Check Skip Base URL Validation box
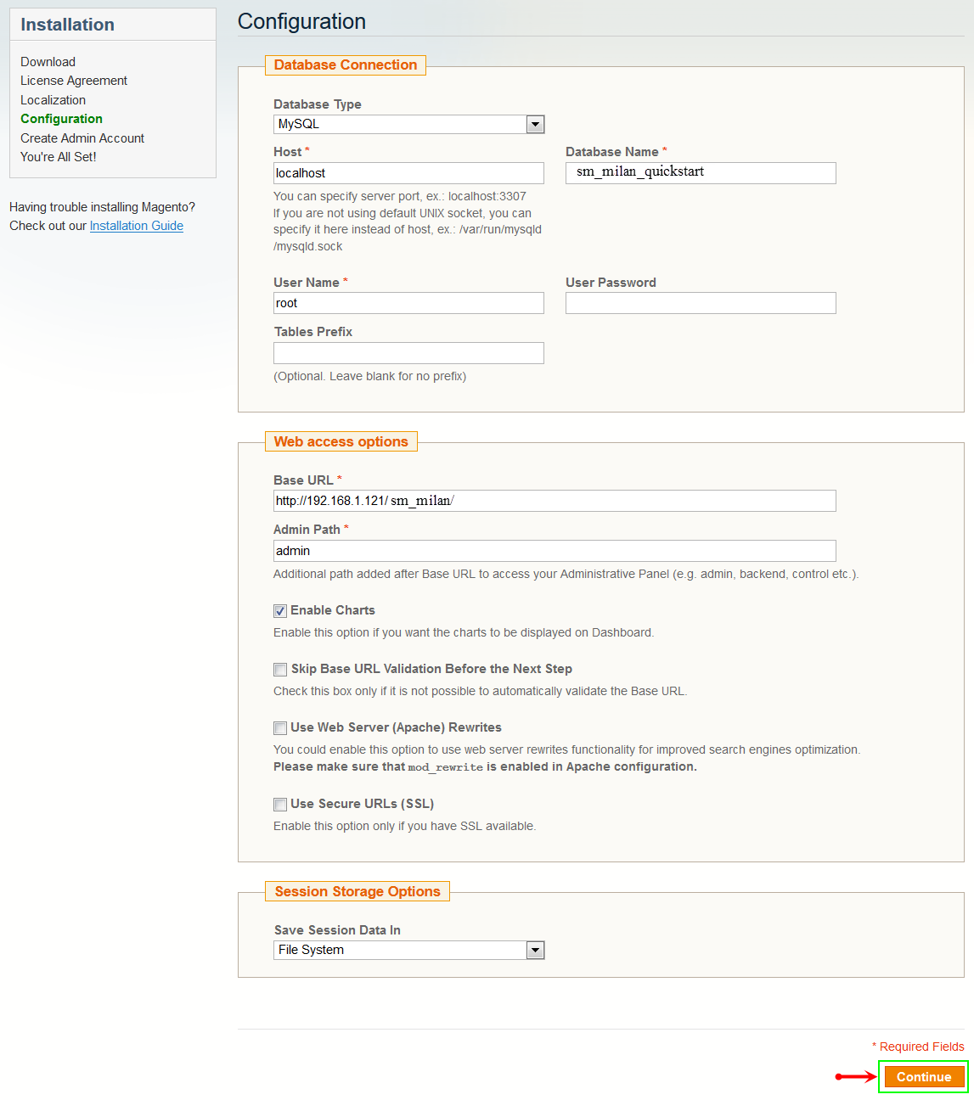The width and height of the screenshot is (974, 1100). [280, 670]
